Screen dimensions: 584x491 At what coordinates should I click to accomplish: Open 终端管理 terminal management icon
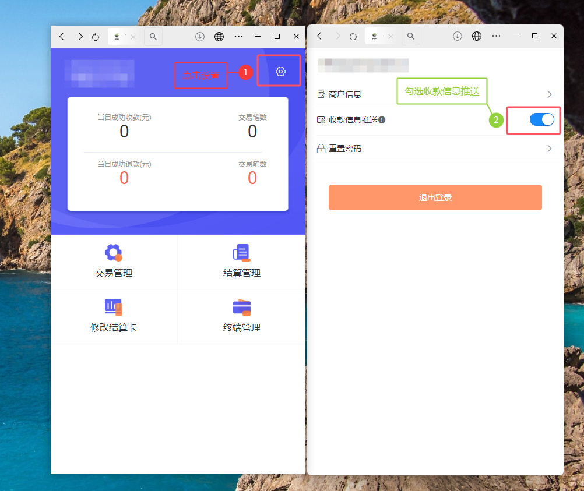(x=241, y=307)
